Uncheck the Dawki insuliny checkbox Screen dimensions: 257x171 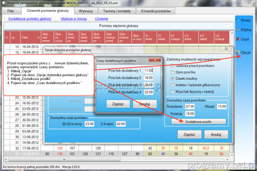tap(173, 78)
